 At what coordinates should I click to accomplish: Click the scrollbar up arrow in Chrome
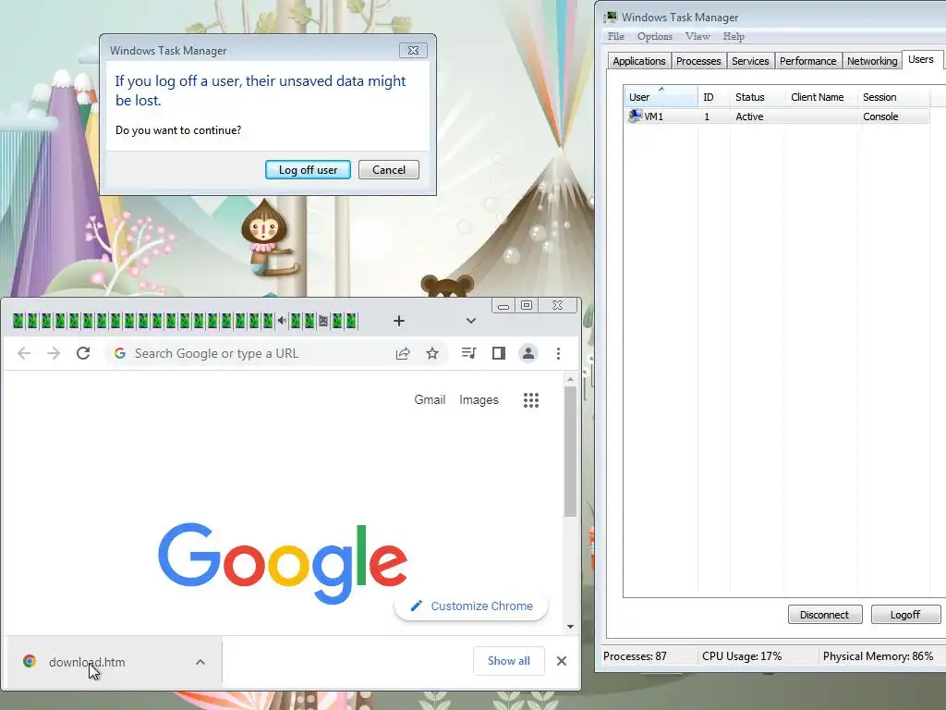pos(570,379)
